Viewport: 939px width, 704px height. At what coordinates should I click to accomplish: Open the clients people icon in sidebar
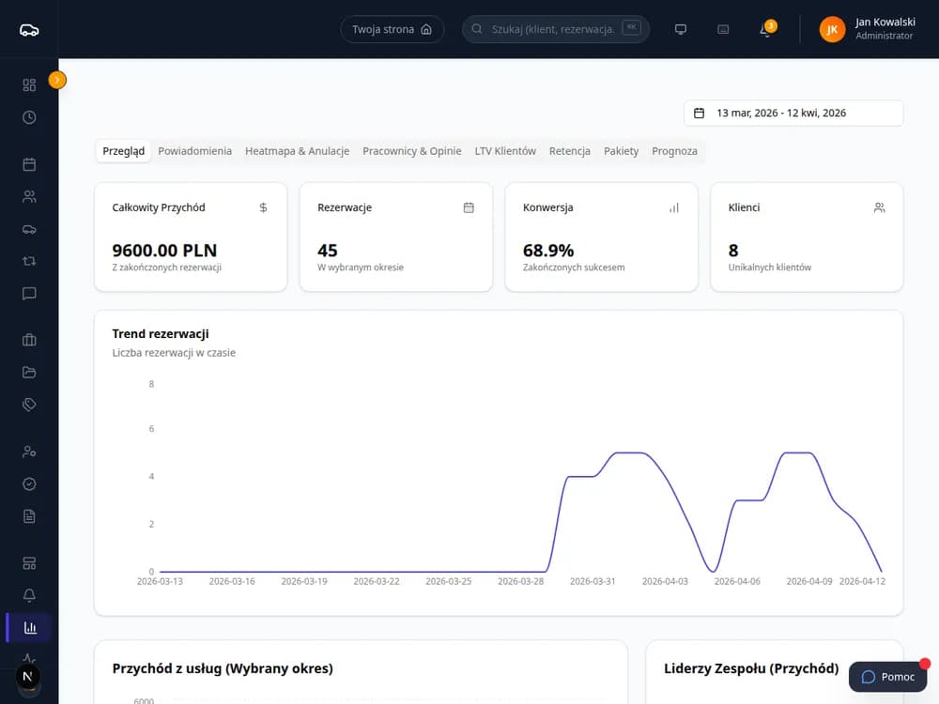(x=29, y=196)
